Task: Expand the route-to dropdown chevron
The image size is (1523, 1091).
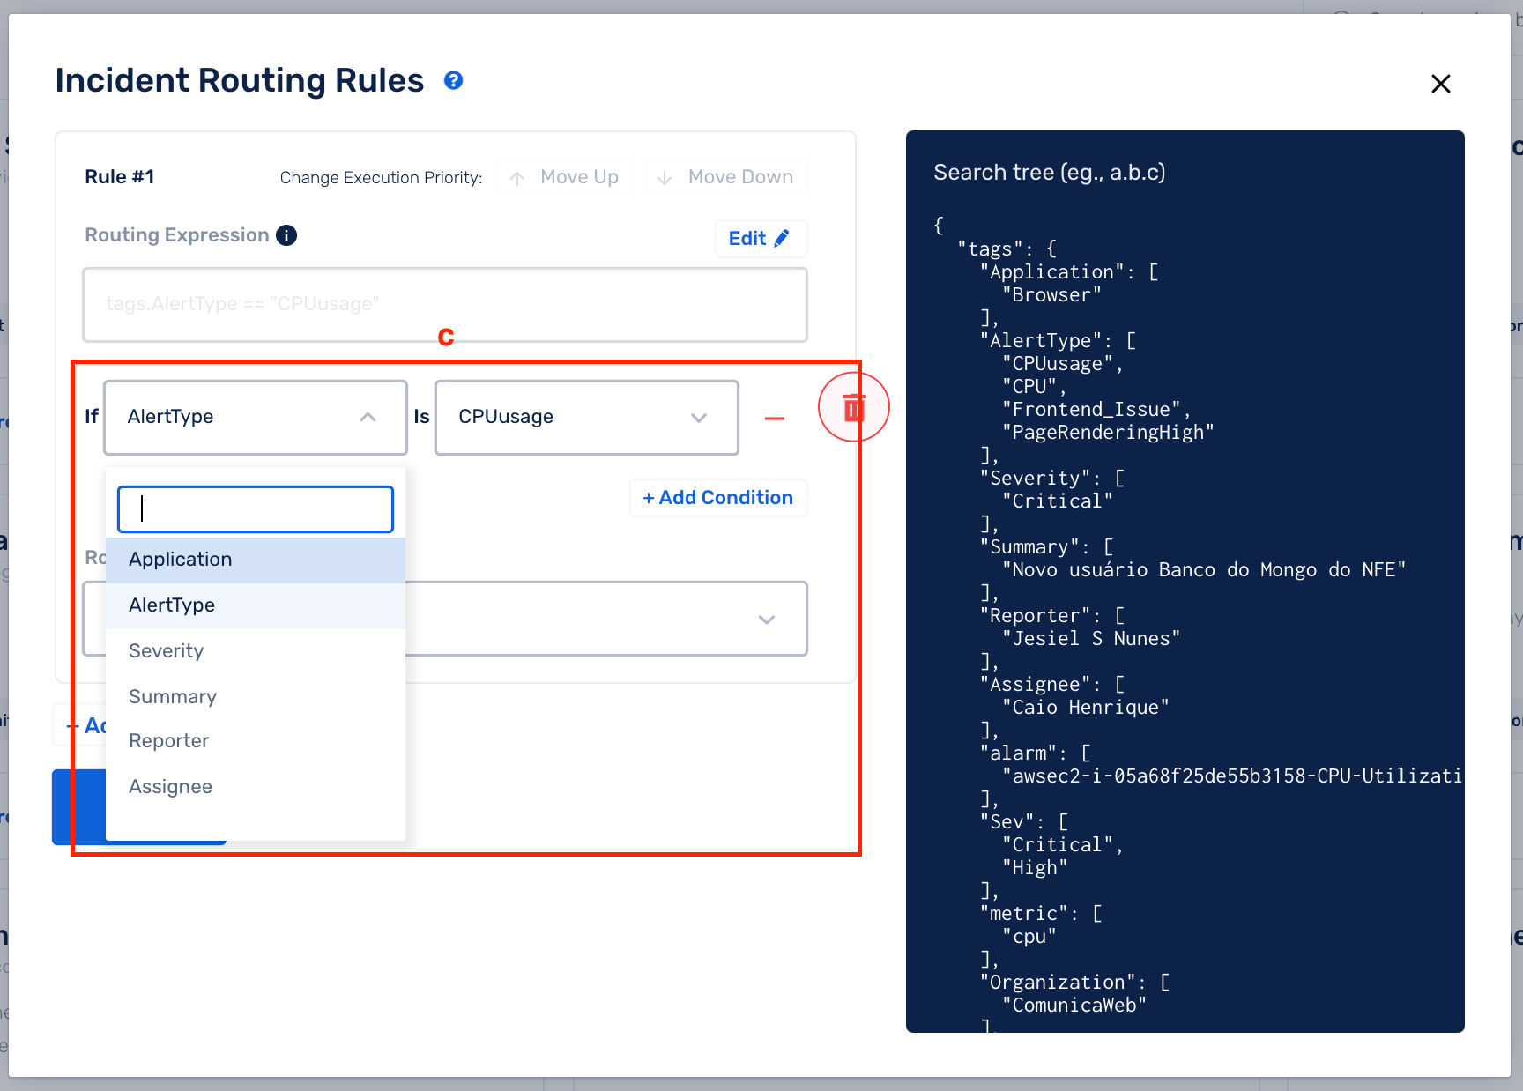Action: click(x=767, y=620)
